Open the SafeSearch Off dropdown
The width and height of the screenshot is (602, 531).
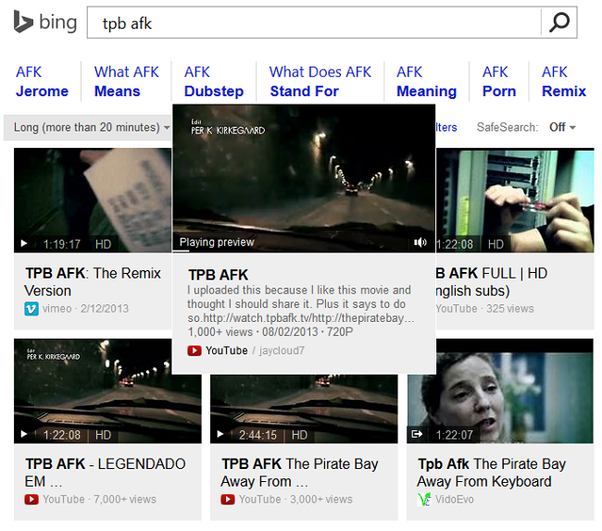click(562, 128)
